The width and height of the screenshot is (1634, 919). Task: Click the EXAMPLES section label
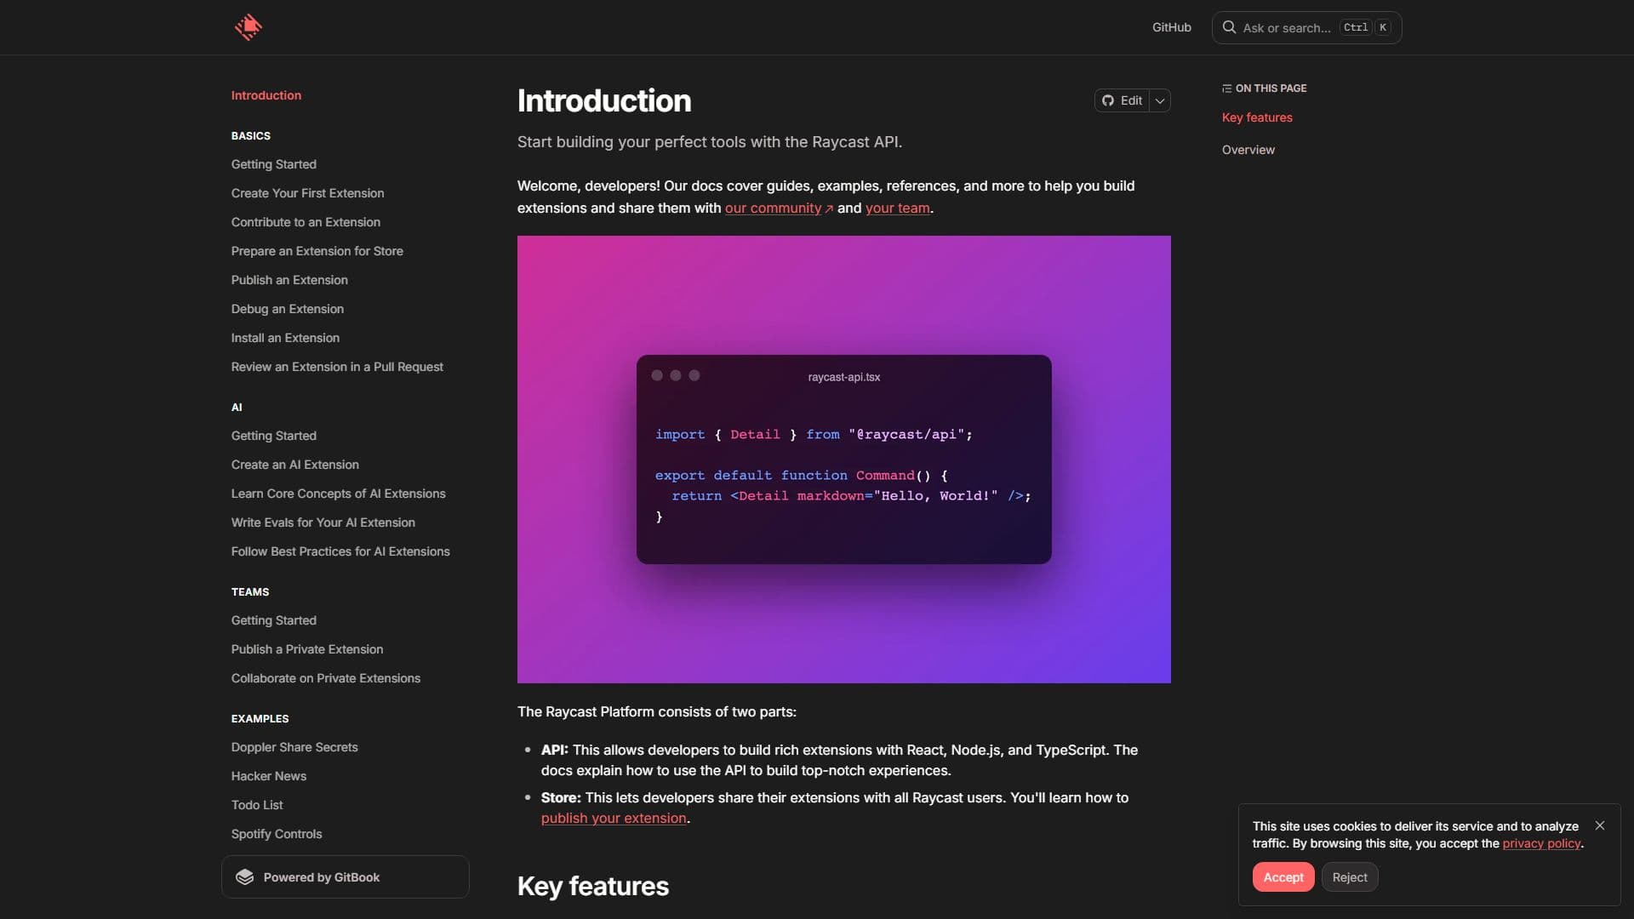(x=260, y=719)
